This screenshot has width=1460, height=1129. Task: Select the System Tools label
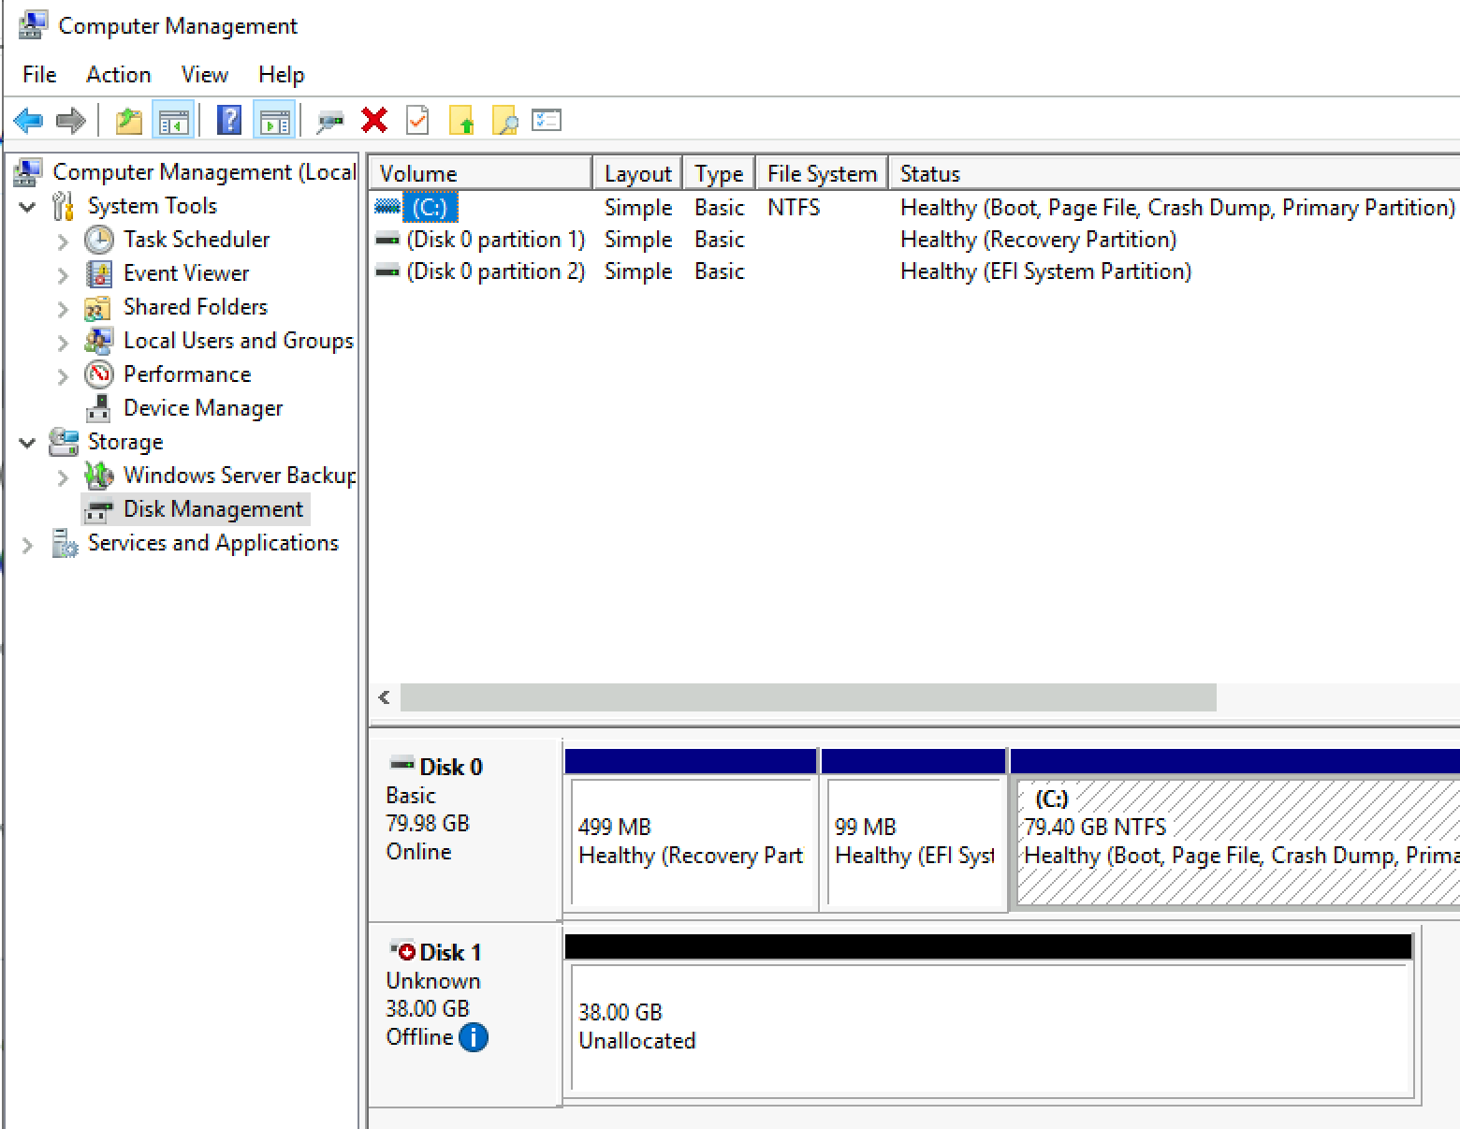[x=153, y=206]
